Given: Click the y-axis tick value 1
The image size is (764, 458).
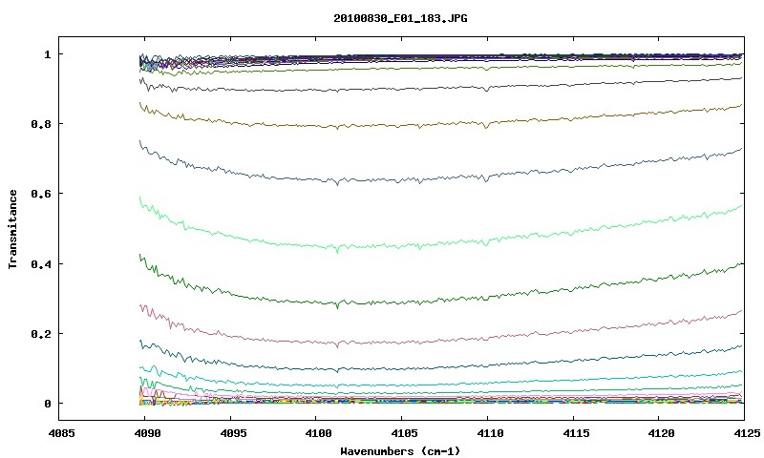Looking at the screenshot, I should point(47,54).
